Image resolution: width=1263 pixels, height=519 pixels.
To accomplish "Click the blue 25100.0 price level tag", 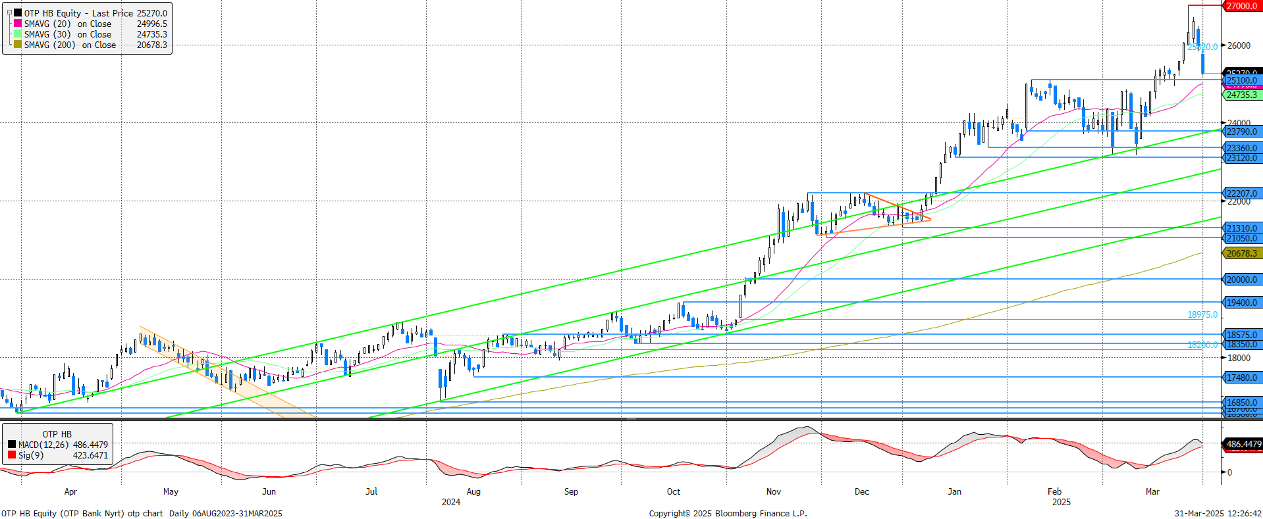I will click(x=1242, y=80).
